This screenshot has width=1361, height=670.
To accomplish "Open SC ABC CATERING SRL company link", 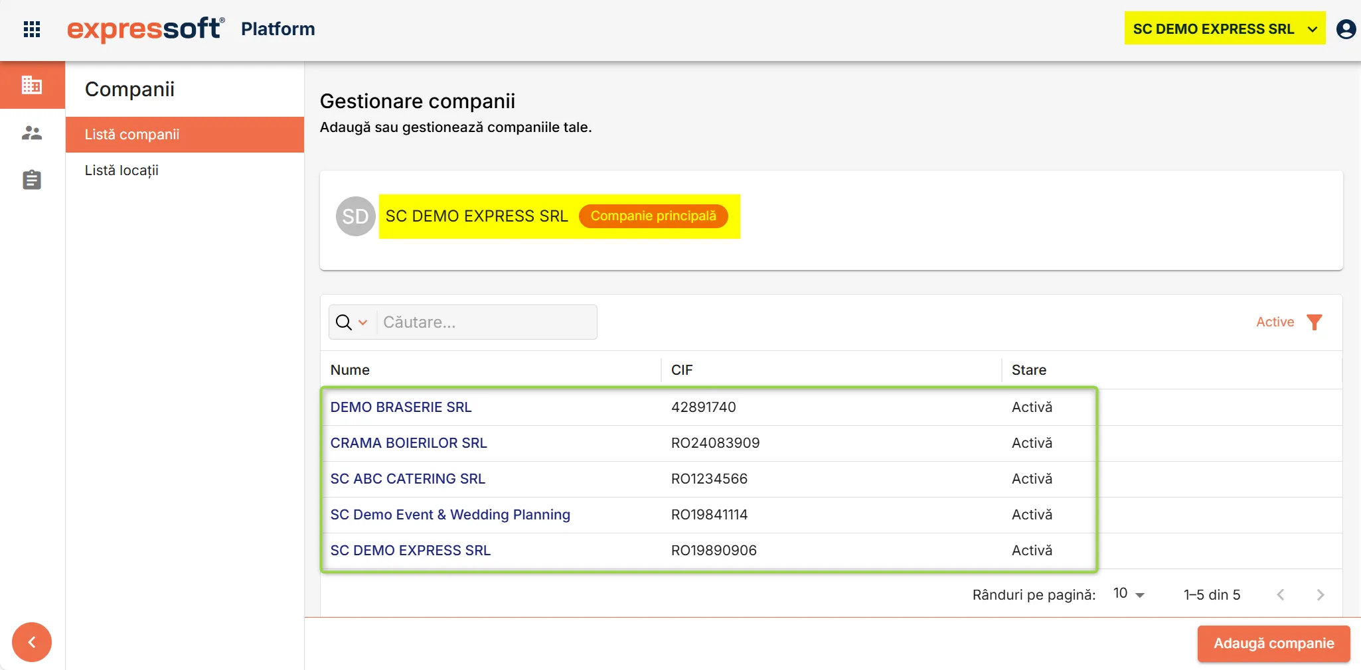I will [408, 479].
